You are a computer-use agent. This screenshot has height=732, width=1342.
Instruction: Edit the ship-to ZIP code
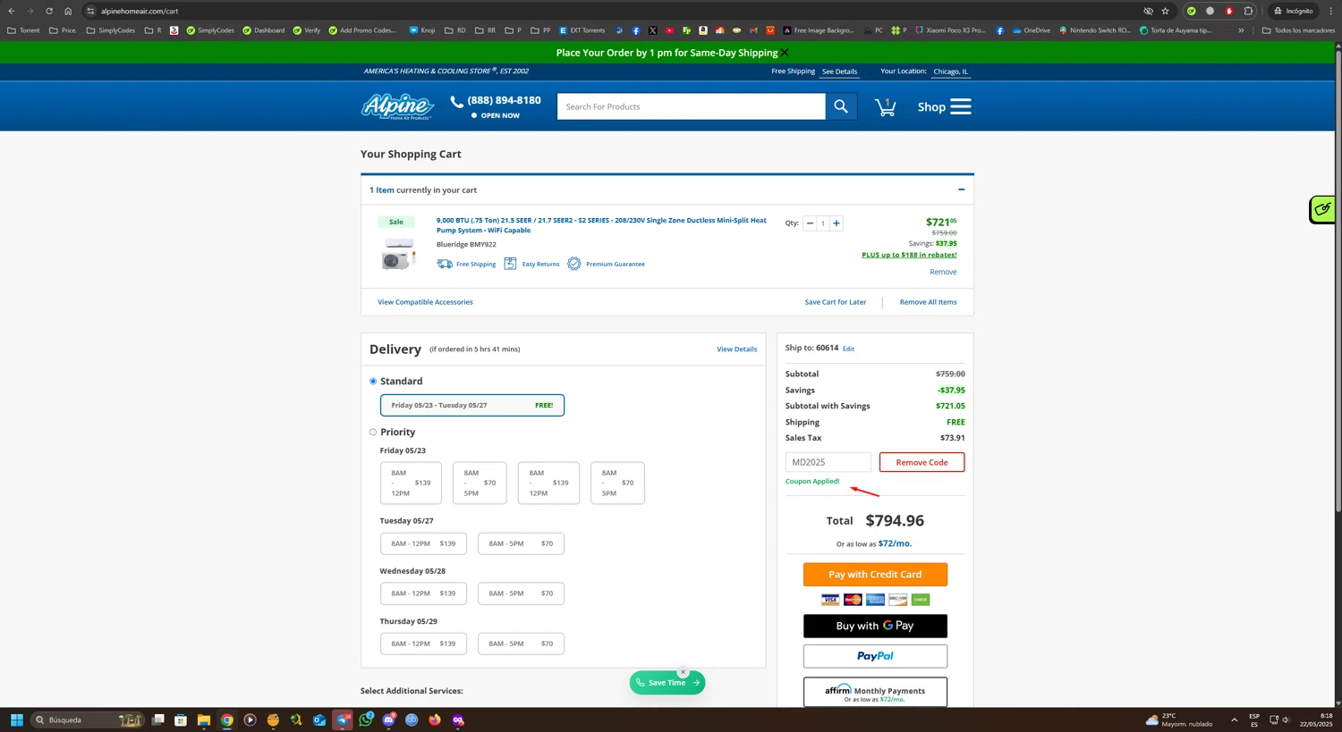[x=848, y=349]
